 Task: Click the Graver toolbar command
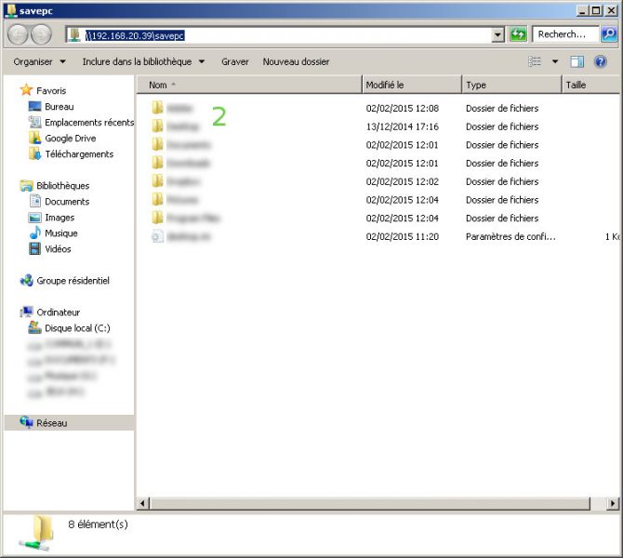pos(234,62)
